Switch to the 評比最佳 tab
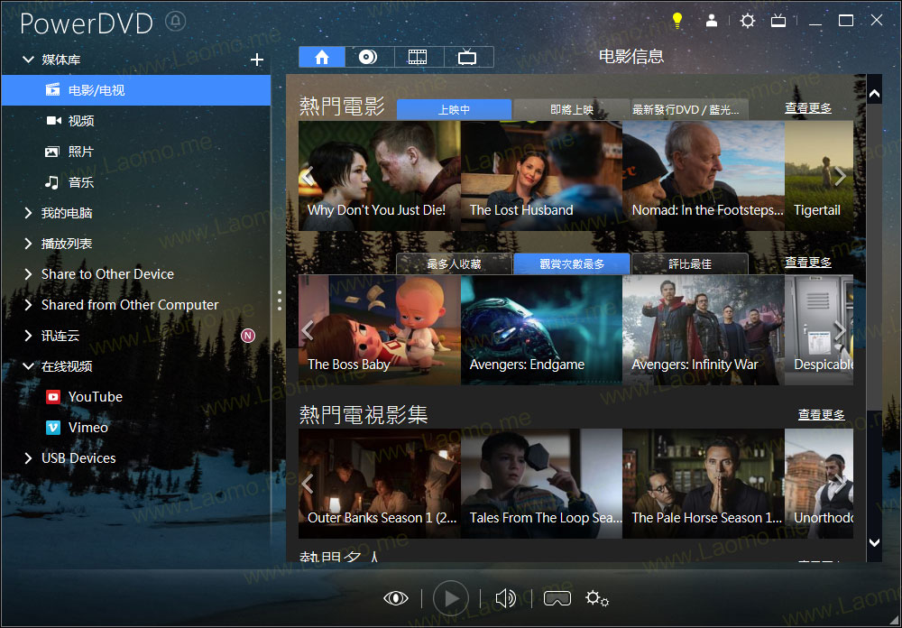Viewport: 902px width, 628px height. pyautogui.click(x=690, y=263)
